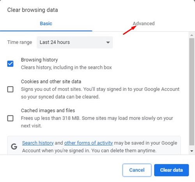
Task: Tick the Cached images and files checkbox
Action: tap(10, 118)
